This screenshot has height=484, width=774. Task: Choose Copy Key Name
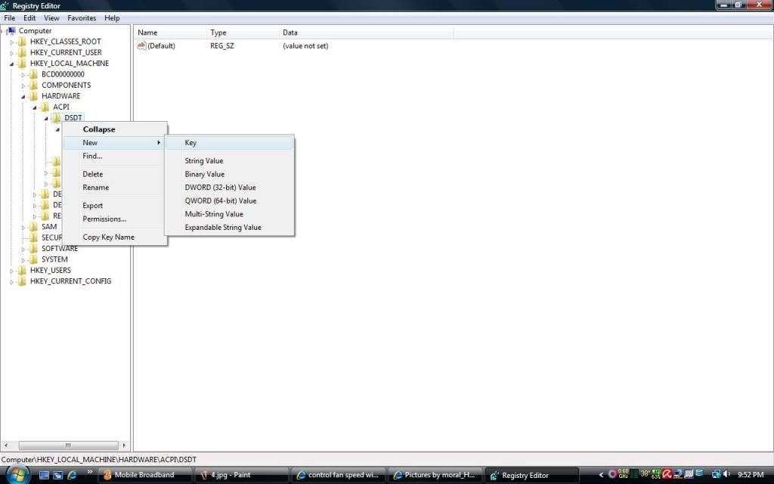115,237
